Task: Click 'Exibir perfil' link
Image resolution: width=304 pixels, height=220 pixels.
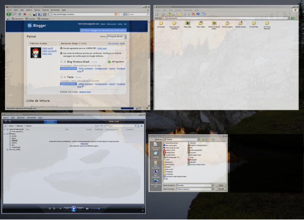Action: tap(47, 48)
